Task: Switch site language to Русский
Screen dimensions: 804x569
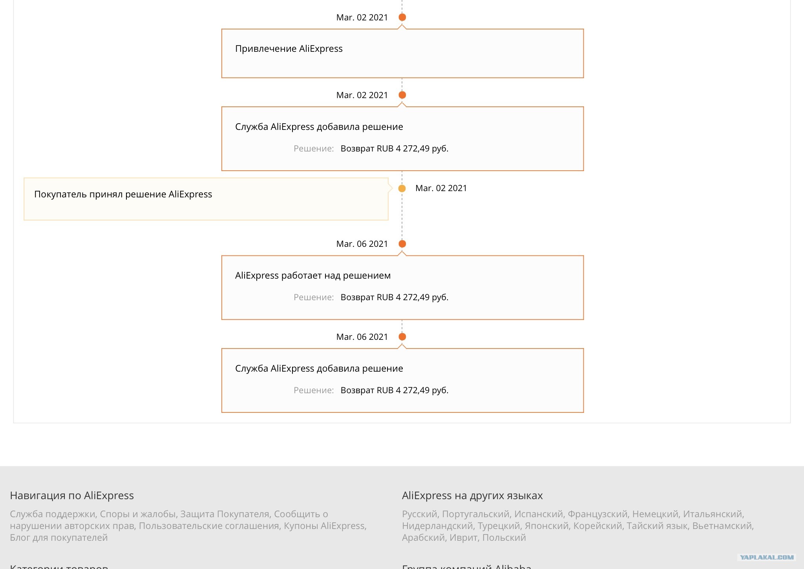Action: tap(419, 514)
